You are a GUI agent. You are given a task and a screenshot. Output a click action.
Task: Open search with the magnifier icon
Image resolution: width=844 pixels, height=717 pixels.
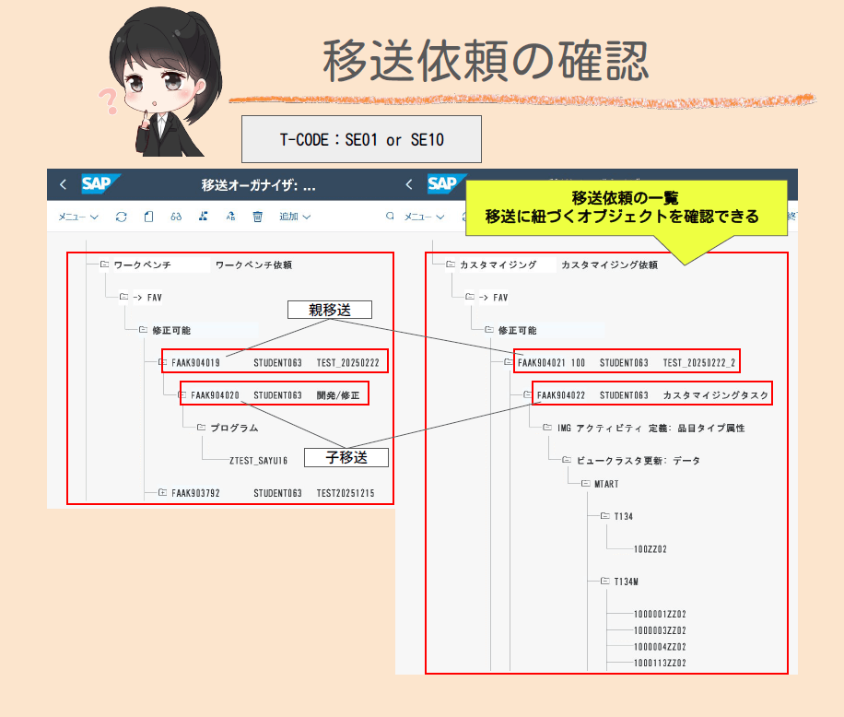(x=390, y=216)
